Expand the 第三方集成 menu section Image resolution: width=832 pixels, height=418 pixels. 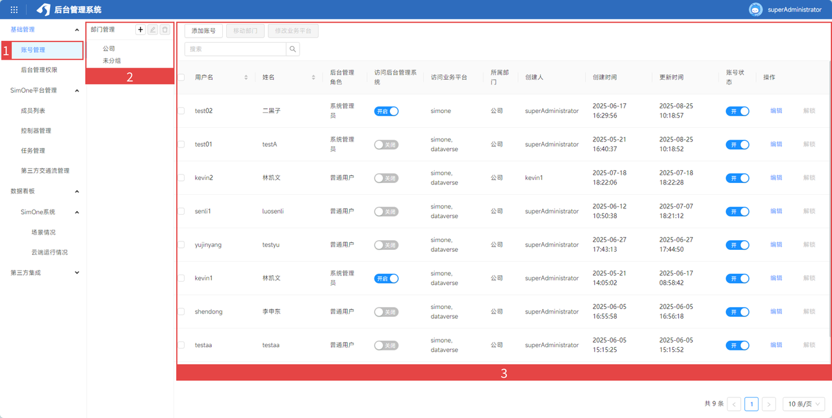tap(77, 273)
